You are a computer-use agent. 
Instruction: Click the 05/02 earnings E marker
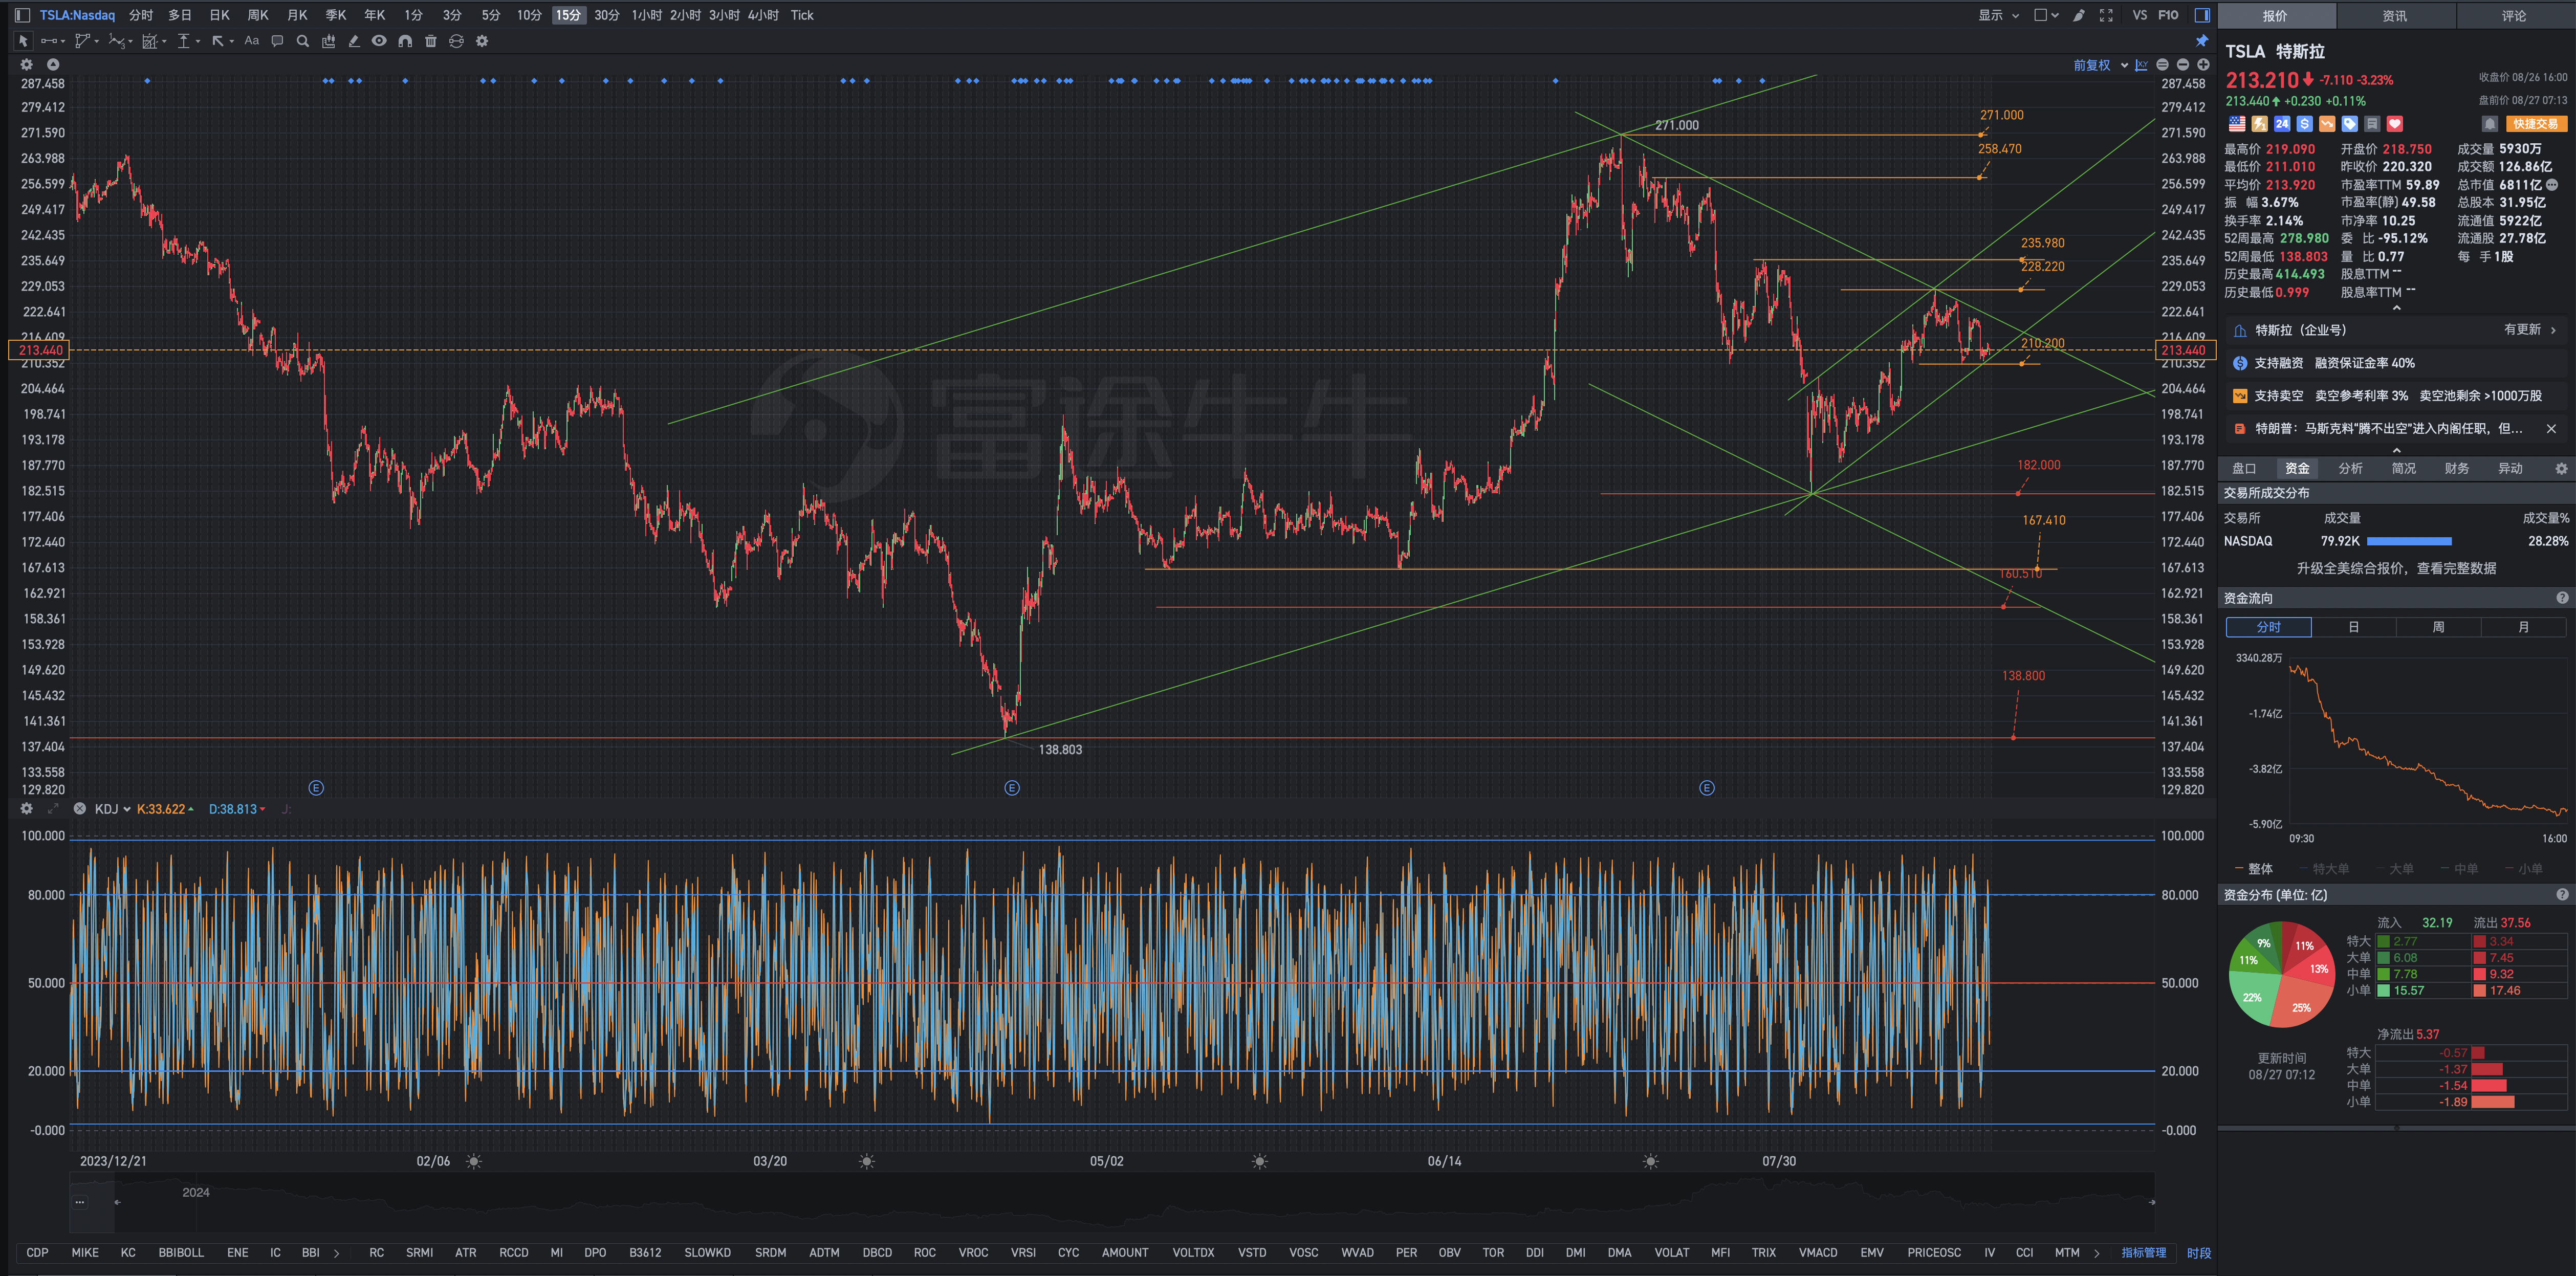[x=1012, y=788]
